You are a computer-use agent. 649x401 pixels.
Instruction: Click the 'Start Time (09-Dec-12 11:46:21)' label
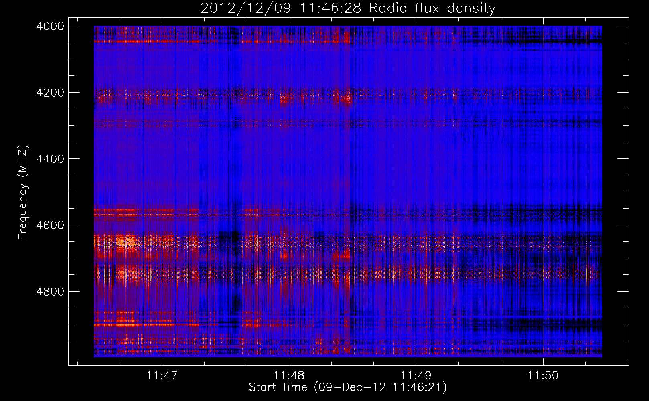(x=348, y=387)
